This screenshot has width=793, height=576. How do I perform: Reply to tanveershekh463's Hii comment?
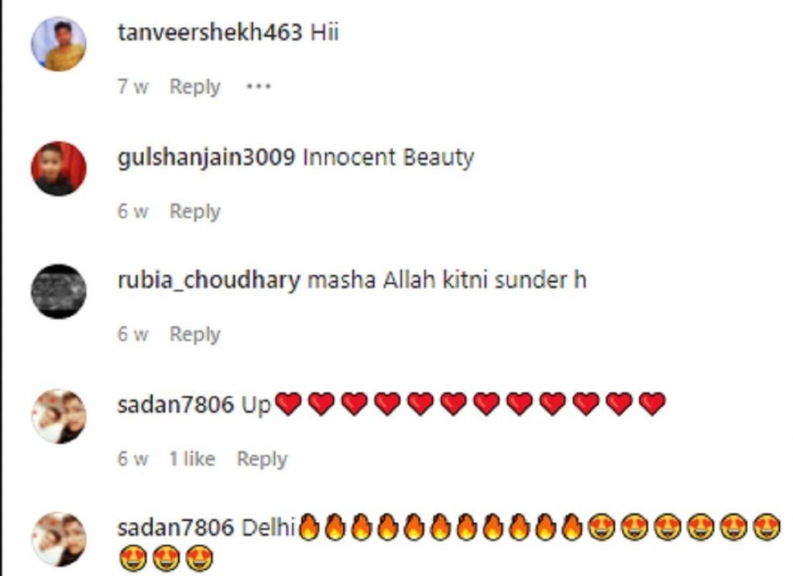click(194, 87)
